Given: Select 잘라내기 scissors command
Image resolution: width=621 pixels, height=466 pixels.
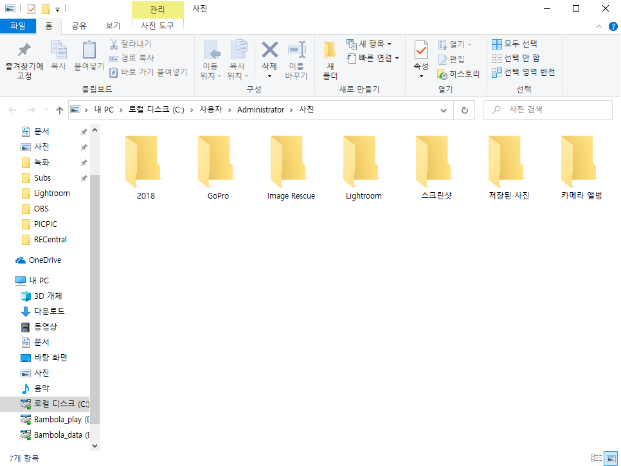Looking at the screenshot, I should [x=130, y=44].
